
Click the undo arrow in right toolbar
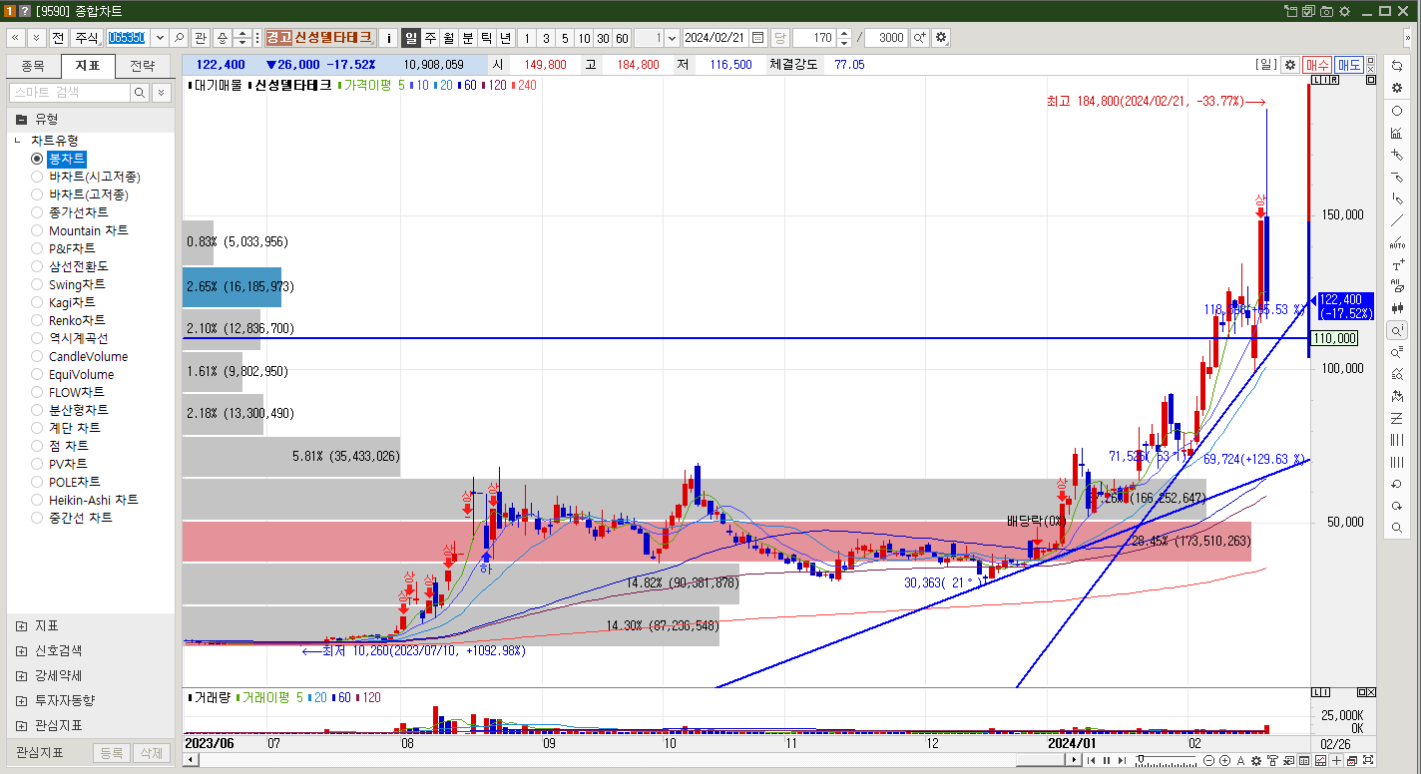pyautogui.click(x=1397, y=484)
